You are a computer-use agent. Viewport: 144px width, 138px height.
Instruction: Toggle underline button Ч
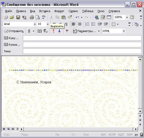tap(66, 24)
